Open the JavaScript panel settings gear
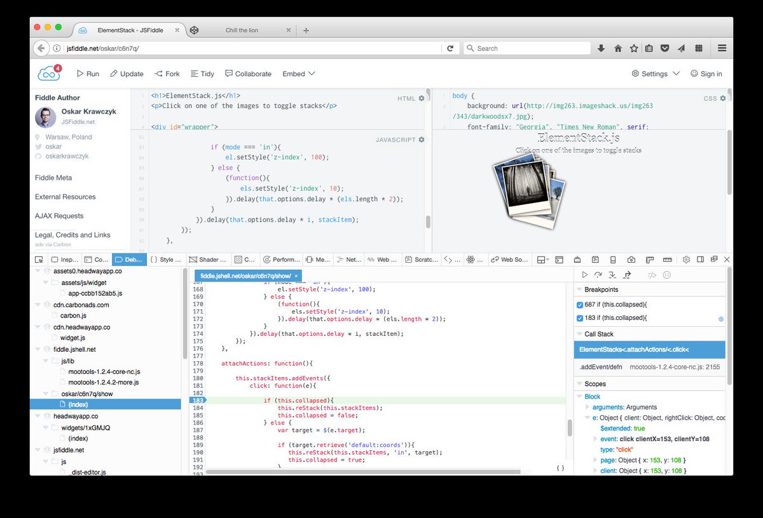The image size is (763, 518). pyautogui.click(x=421, y=140)
